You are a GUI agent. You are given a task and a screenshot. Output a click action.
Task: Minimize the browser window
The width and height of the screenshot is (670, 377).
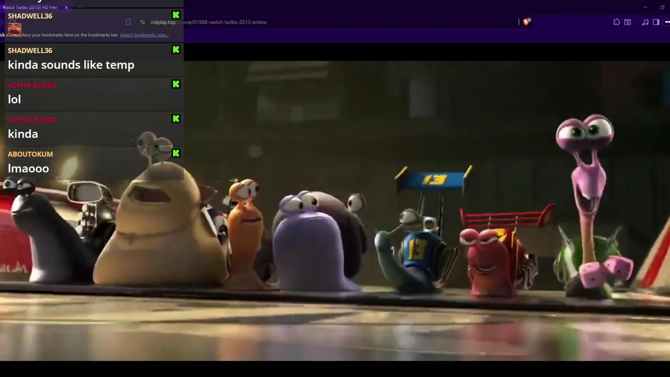point(645,7)
